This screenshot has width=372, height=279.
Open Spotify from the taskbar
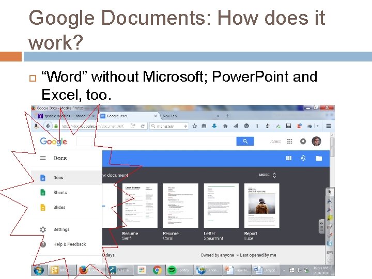coord(179,270)
